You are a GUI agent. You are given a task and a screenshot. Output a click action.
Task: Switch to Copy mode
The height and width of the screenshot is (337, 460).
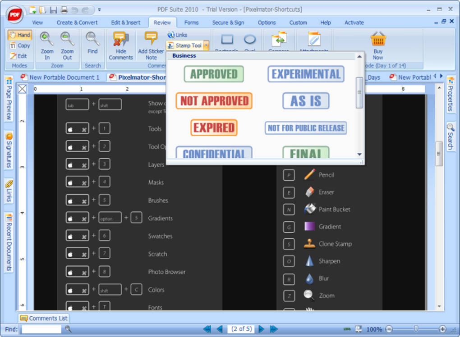[x=20, y=46]
